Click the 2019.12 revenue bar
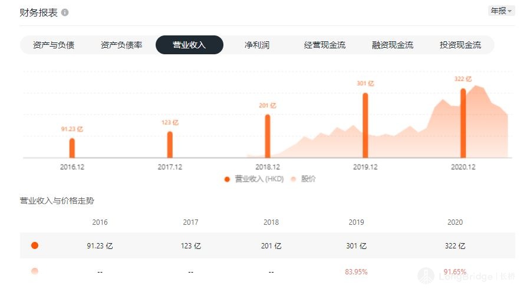530x295 pixels. 366,125
